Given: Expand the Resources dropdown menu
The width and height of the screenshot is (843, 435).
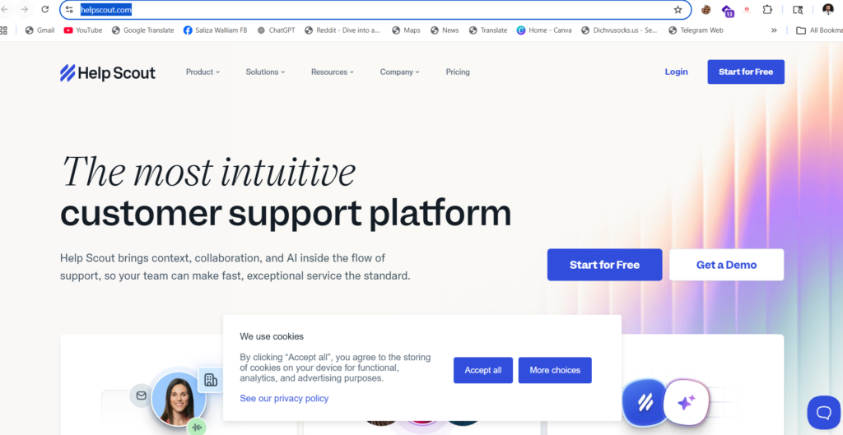Looking at the screenshot, I should point(333,72).
